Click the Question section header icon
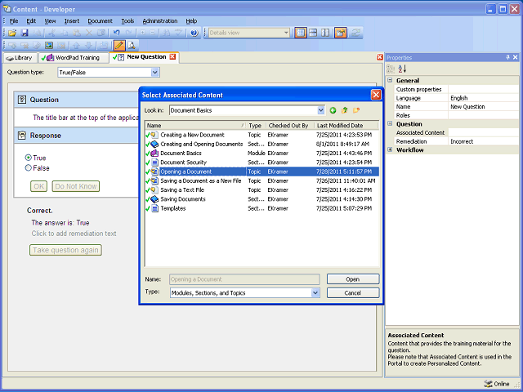Image resolution: width=523 pixels, height=392 pixels. (x=22, y=100)
